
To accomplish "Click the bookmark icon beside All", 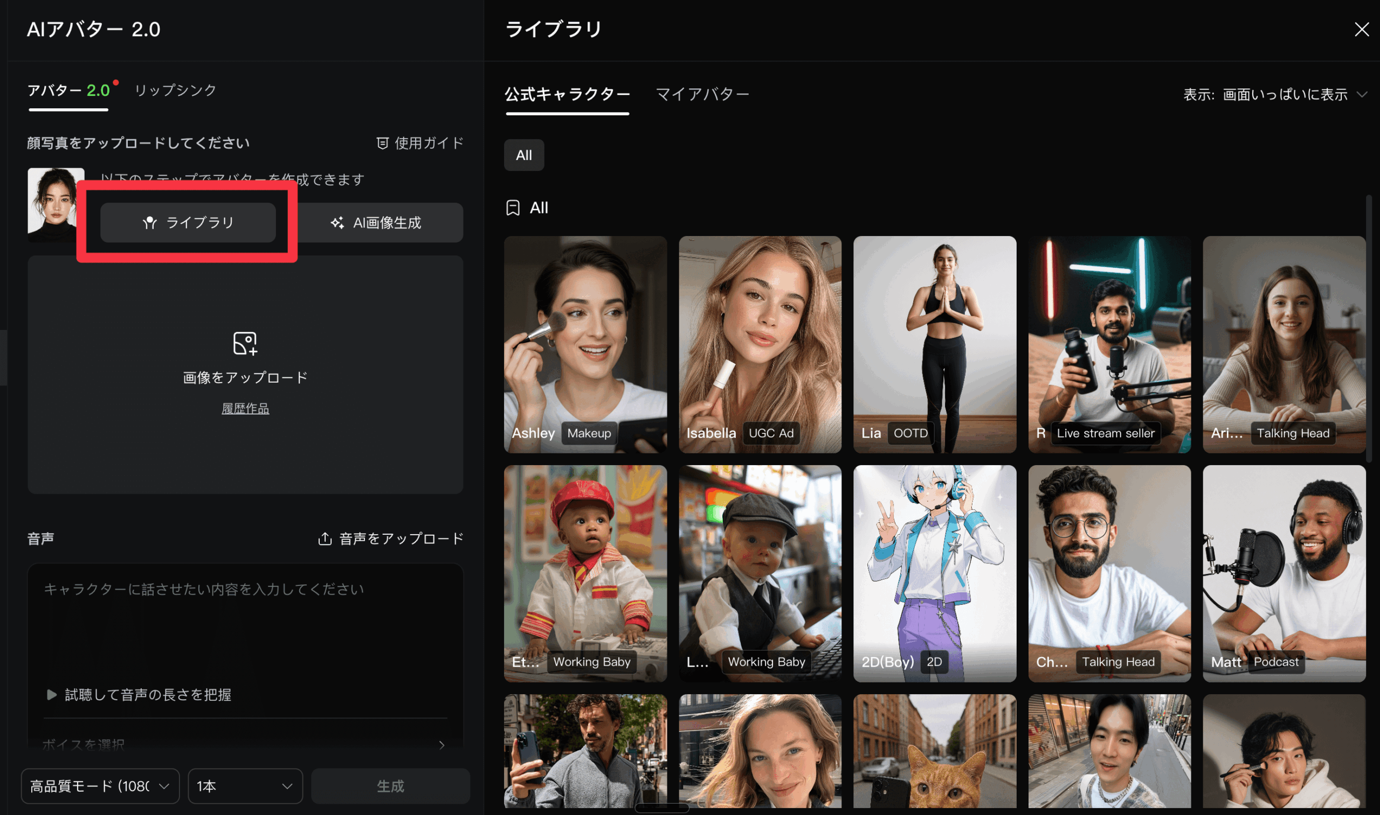I will (512, 208).
